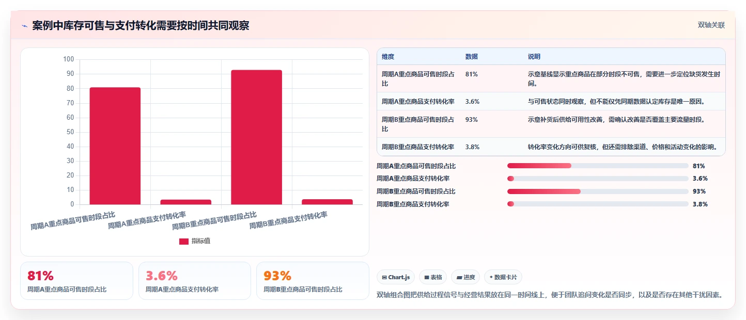Click the 周期A重点商品可售时段占比 progress bar
This screenshot has width=746, height=320.
(x=598, y=166)
